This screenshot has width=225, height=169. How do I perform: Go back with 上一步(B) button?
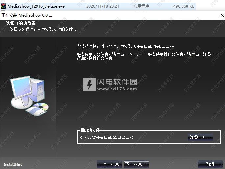coord(109,164)
